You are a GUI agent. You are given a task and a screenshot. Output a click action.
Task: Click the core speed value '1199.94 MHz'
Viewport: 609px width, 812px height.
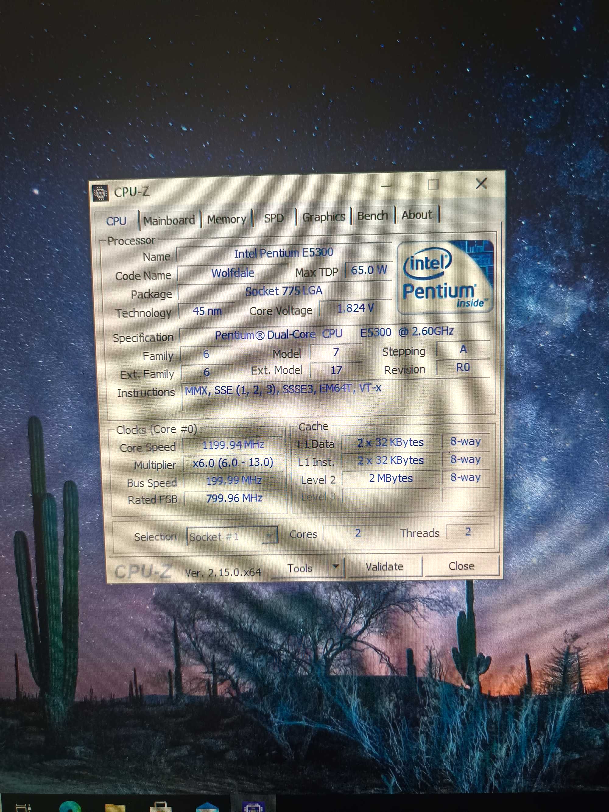[233, 445]
